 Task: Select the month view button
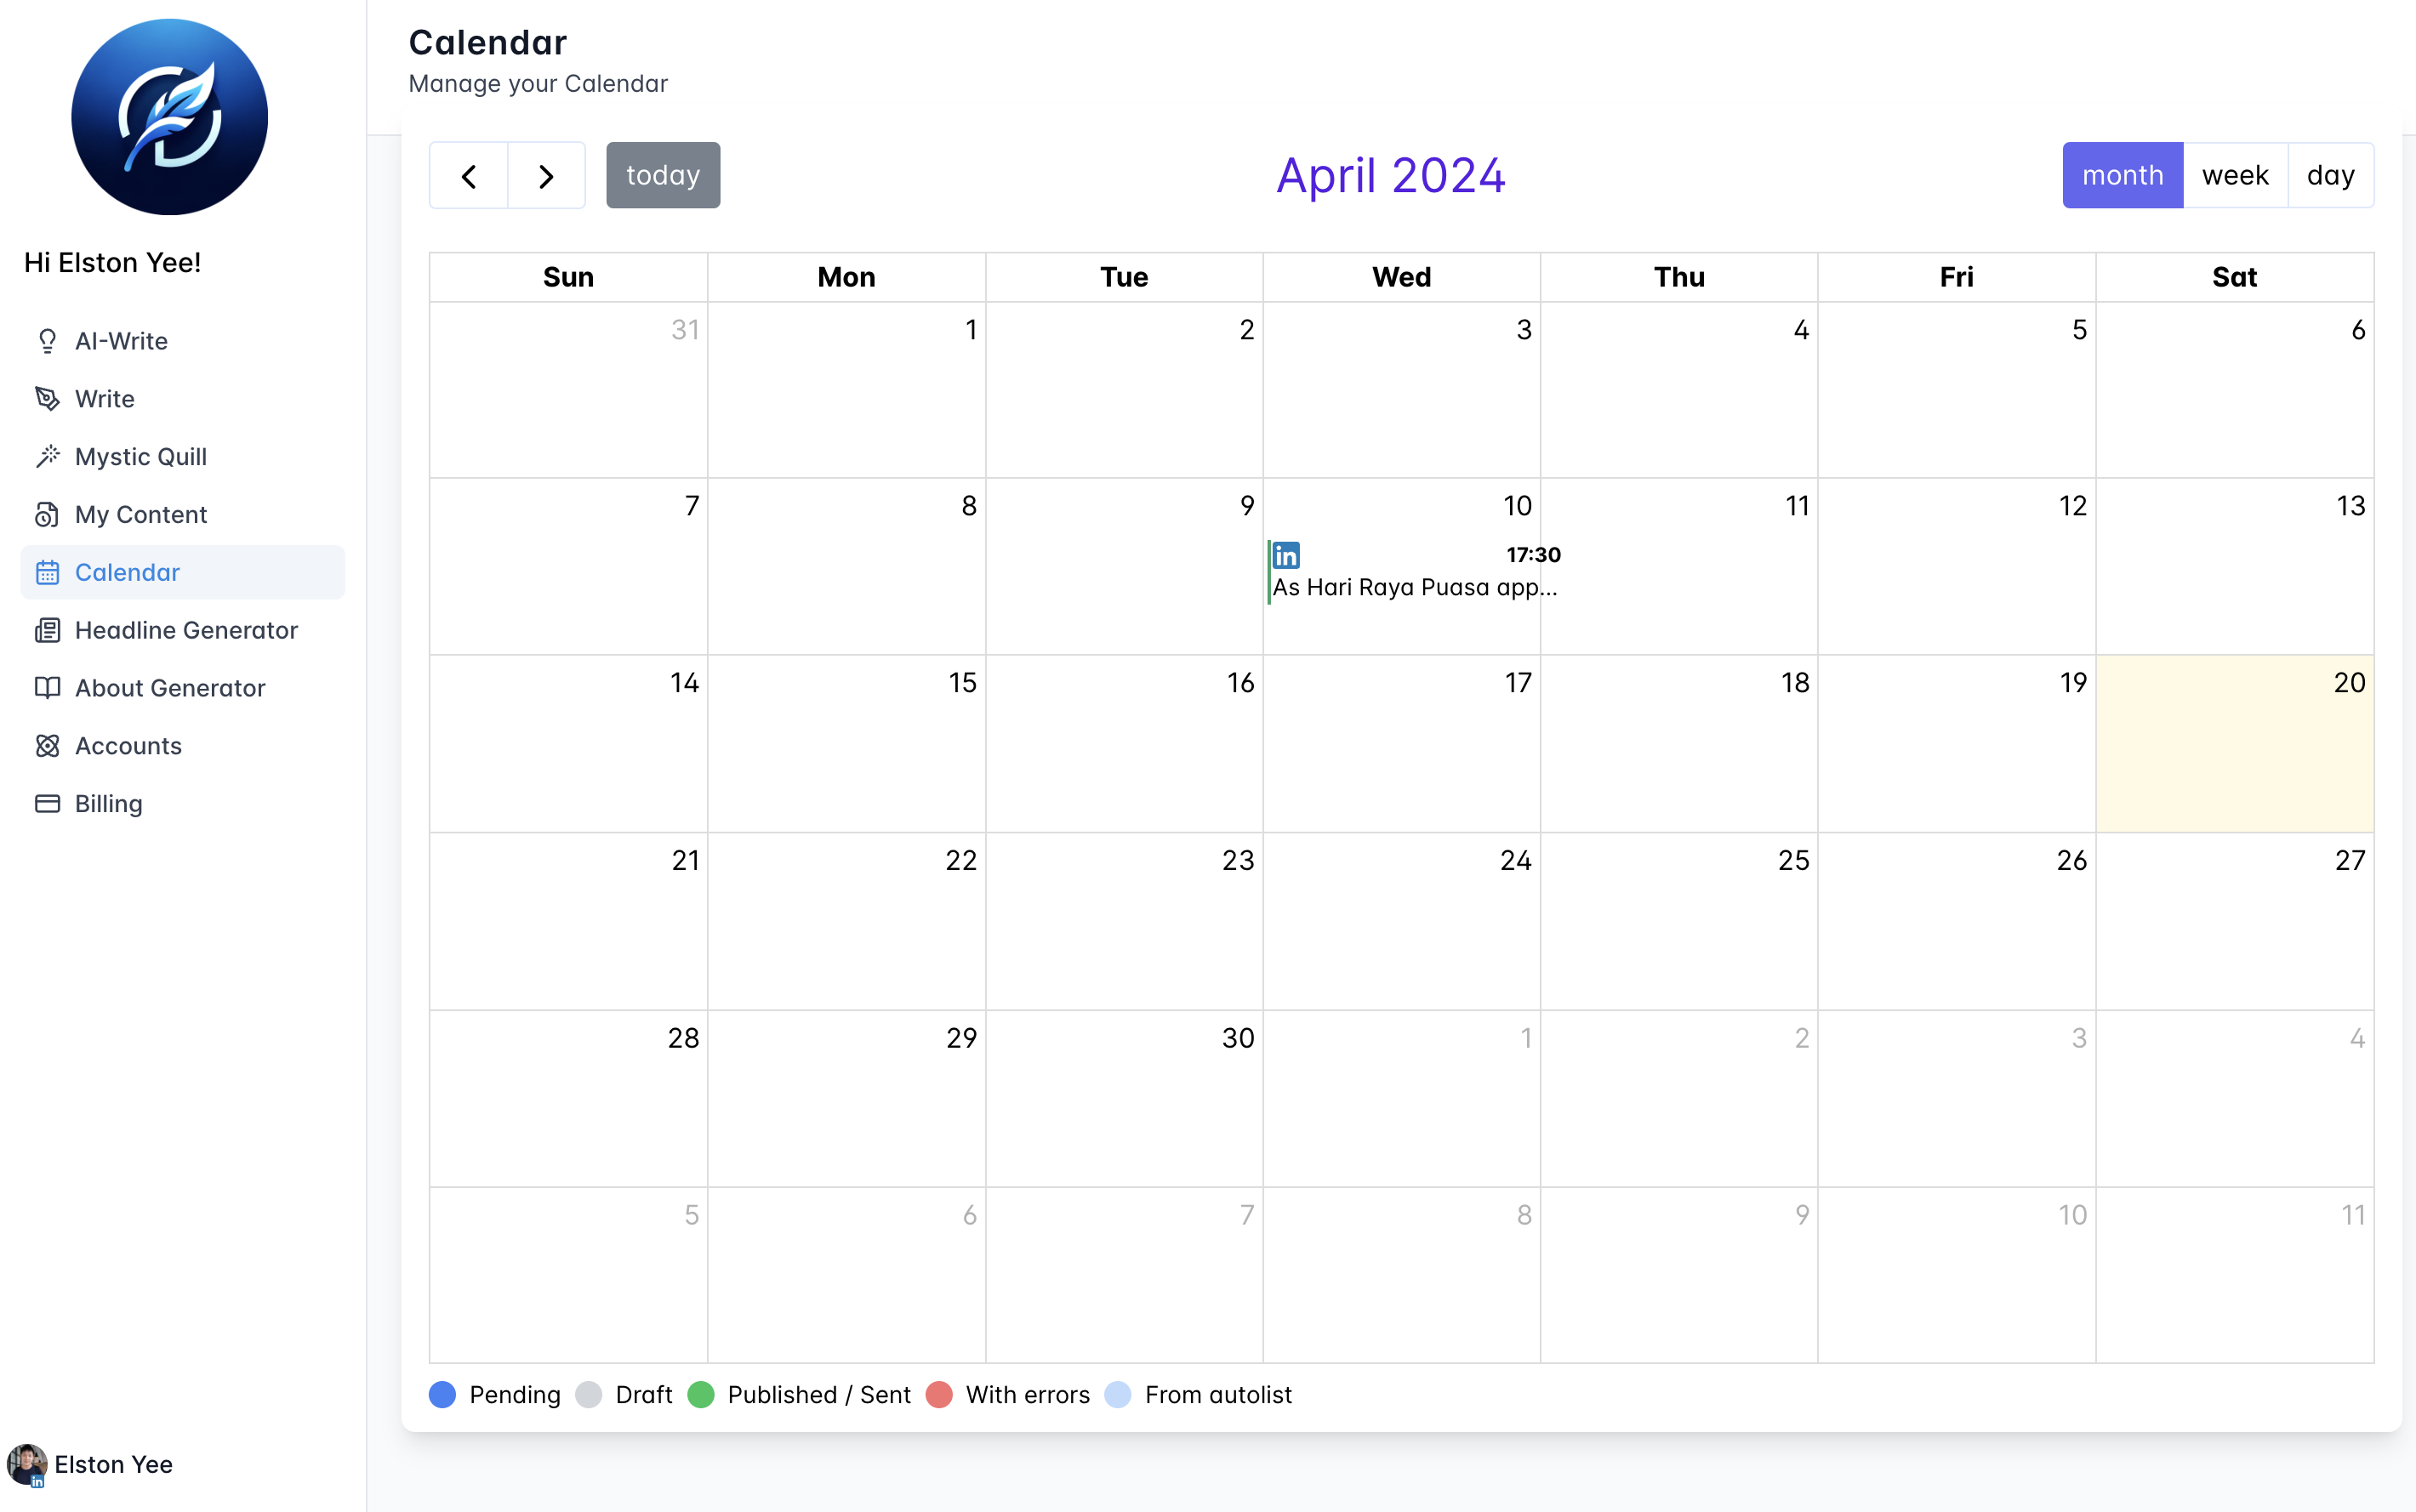pyautogui.click(x=2122, y=176)
